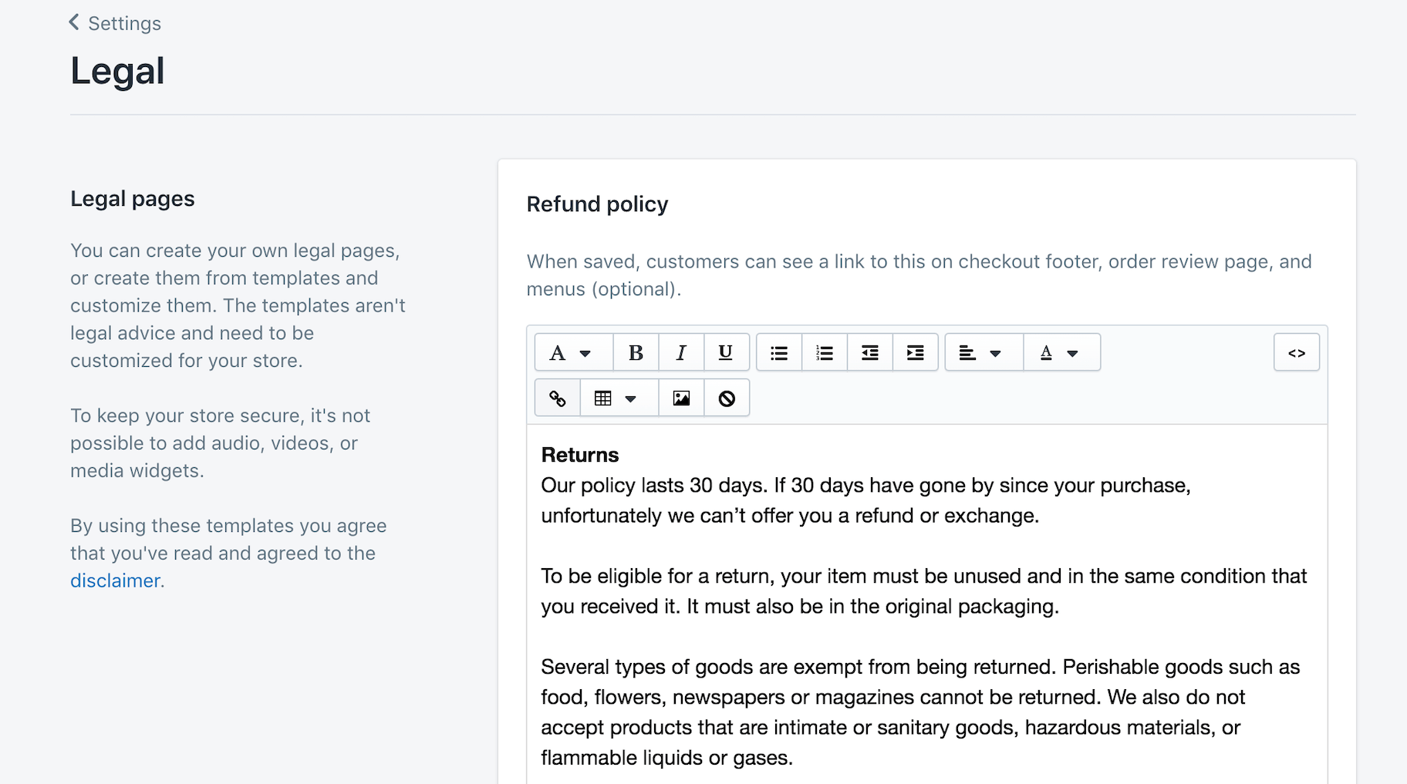Increase the text indentation

tap(915, 352)
